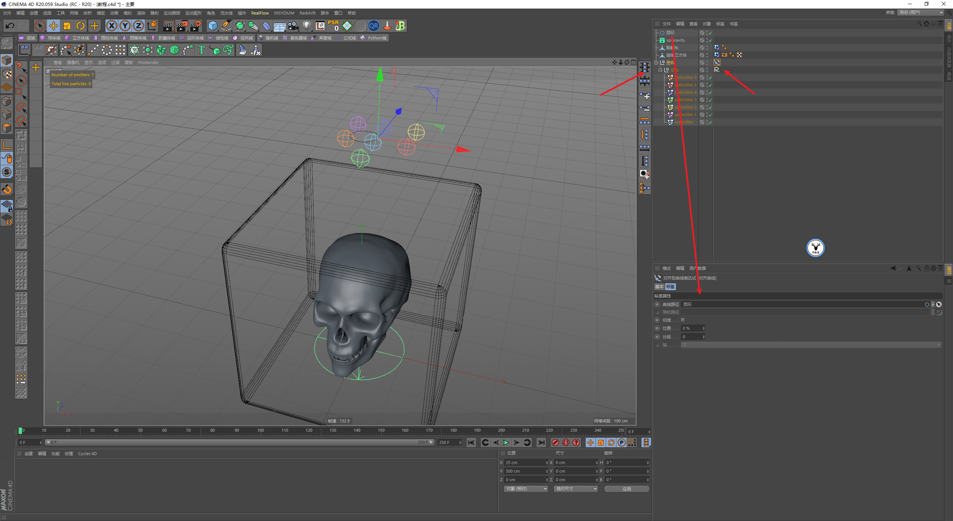953x521 pixels.
Task: Open the Redshift menu
Action: click(307, 13)
